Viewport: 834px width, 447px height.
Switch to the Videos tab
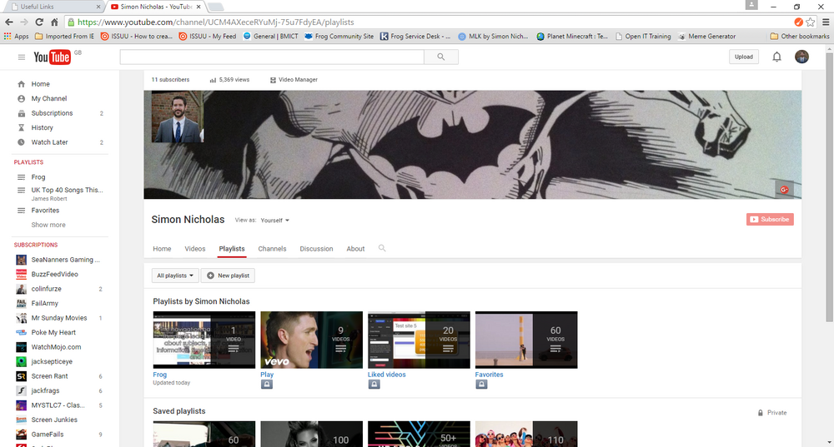(x=194, y=249)
